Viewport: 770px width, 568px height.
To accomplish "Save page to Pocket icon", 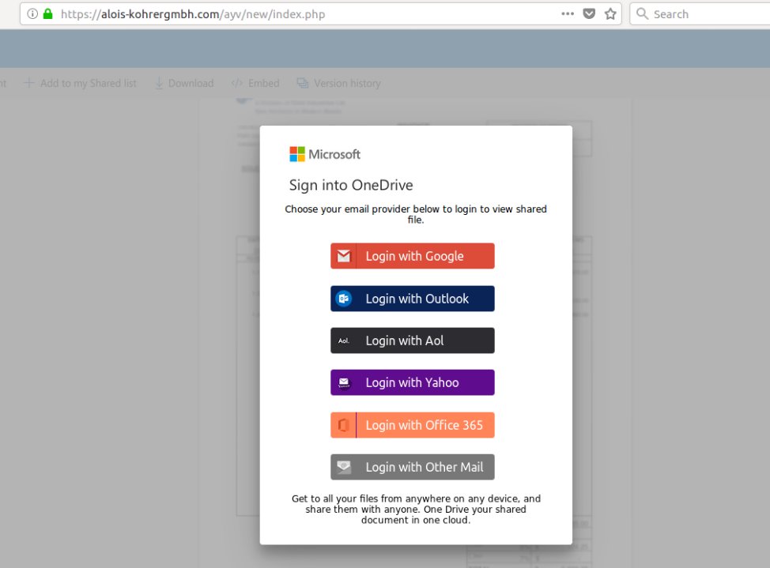I will (x=589, y=13).
